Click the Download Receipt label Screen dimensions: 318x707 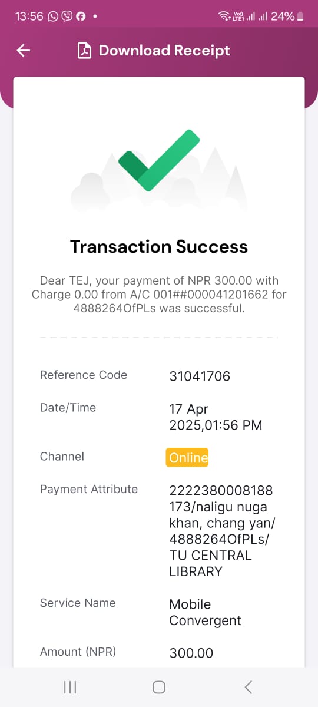(164, 51)
